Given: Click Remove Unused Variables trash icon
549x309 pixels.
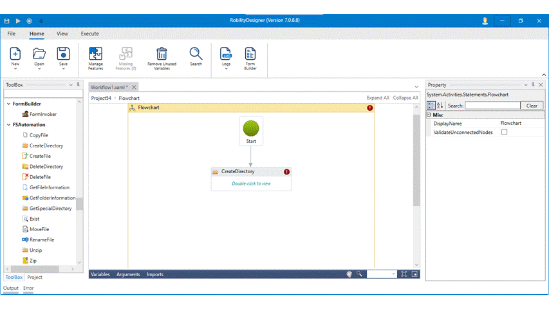Looking at the screenshot, I should (x=162, y=54).
